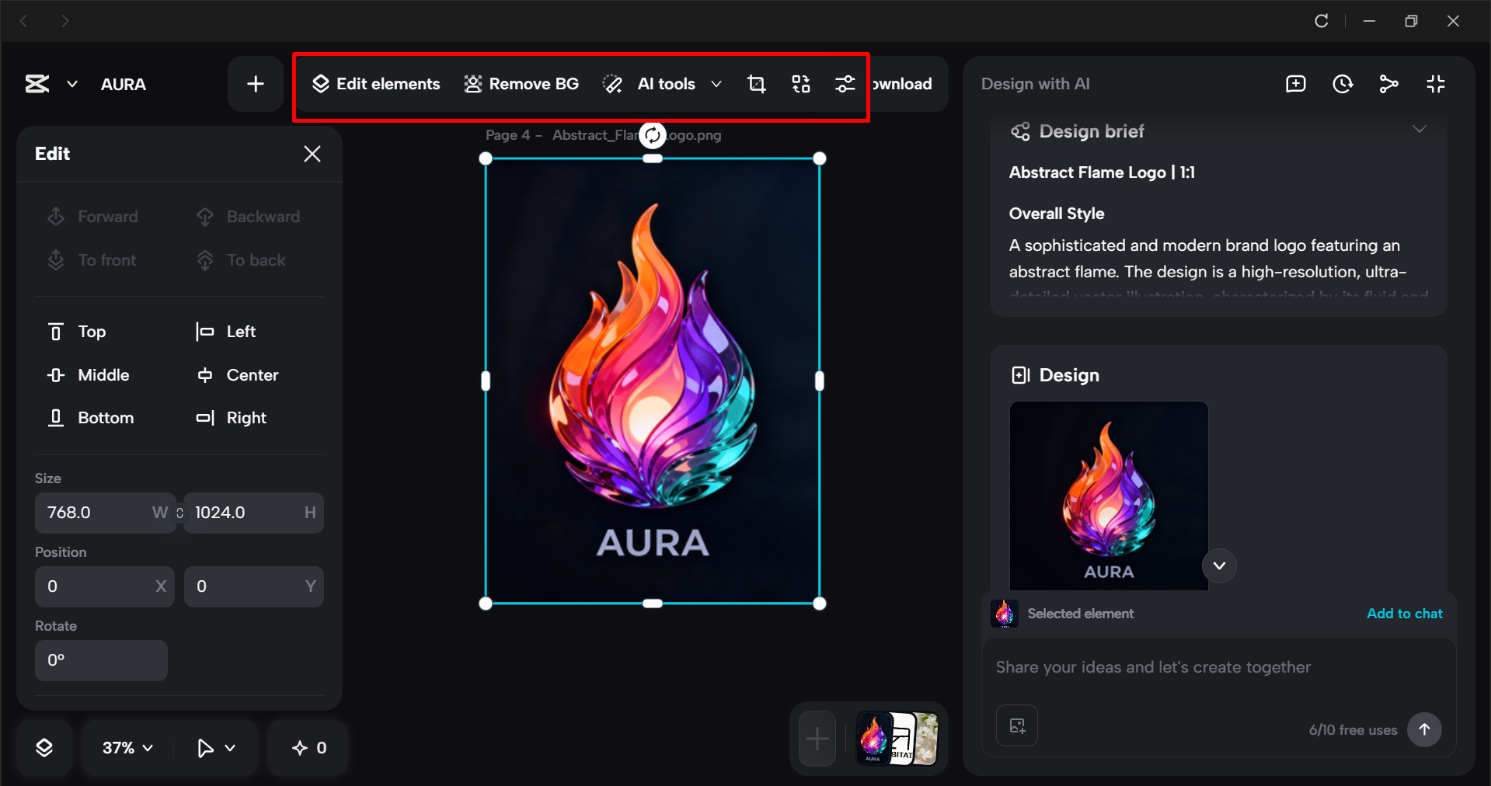Attach an image in the chat box
Viewport: 1491px width, 786px height.
coord(1016,725)
